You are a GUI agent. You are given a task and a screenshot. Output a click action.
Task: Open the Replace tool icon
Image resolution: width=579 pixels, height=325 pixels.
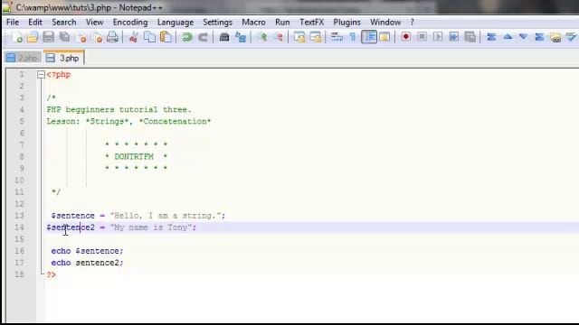[241, 37]
